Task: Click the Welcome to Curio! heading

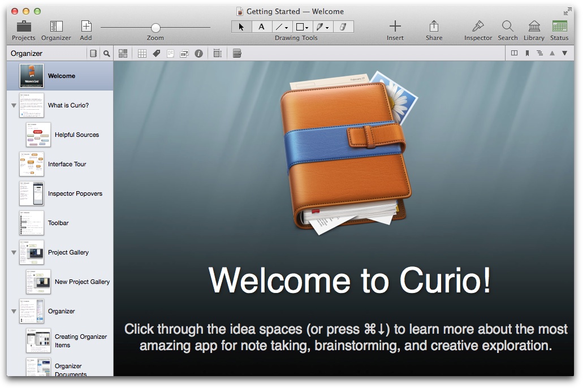Action: click(x=349, y=281)
